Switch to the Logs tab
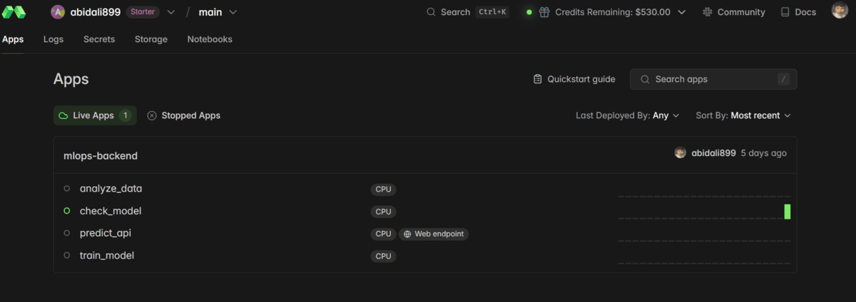This screenshot has height=302, width=856. pos(53,39)
